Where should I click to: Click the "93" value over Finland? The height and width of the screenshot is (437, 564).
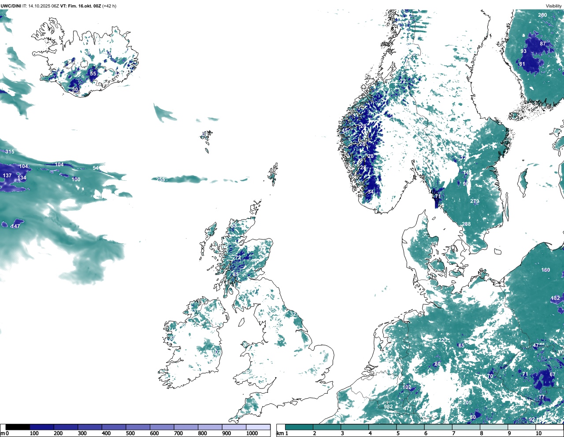[523, 51]
